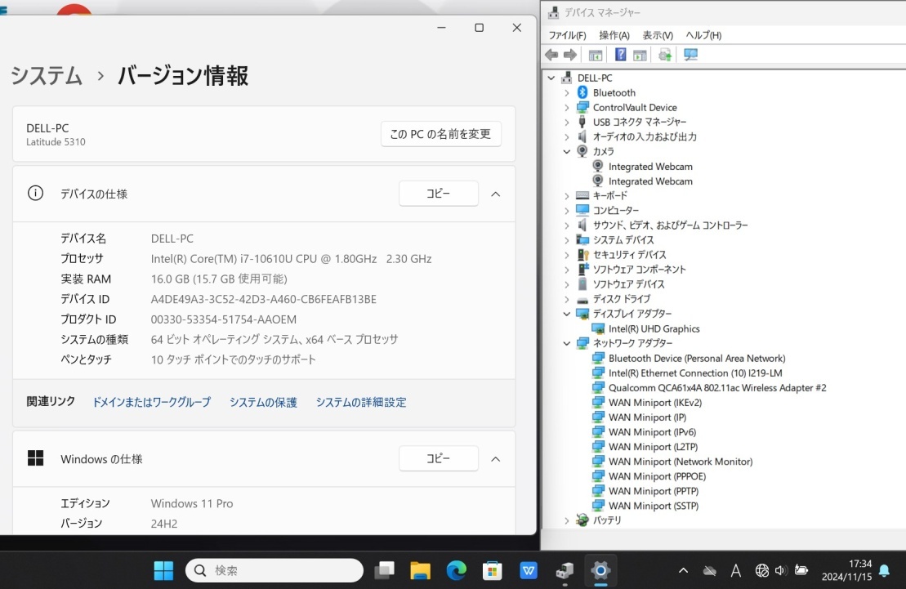Expand the バッテリ category
The width and height of the screenshot is (906, 589).
[x=567, y=521]
